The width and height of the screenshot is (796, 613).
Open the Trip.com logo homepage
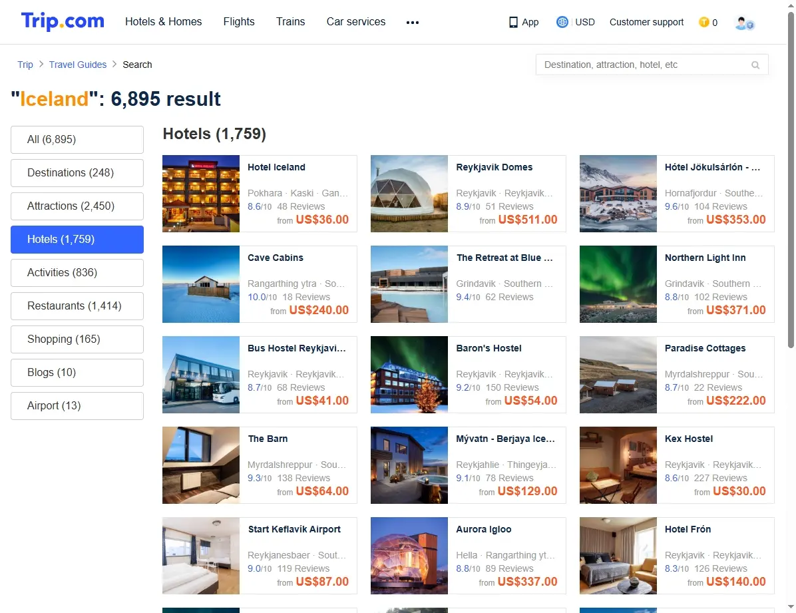click(63, 21)
